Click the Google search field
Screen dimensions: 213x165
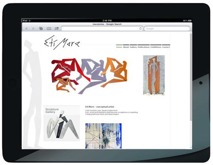tap(167, 28)
